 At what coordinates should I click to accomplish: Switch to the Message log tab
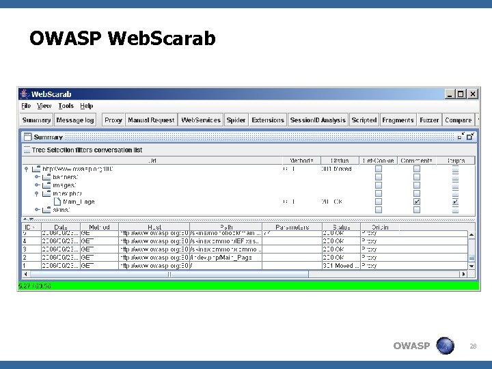tap(75, 120)
